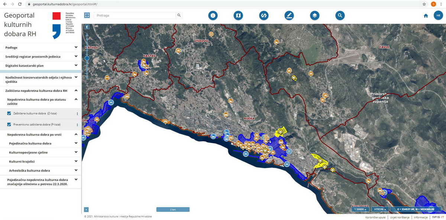Open the layers tool in toolbar
The width and height of the screenshot is (446, 220).
(x=314, y=16)
